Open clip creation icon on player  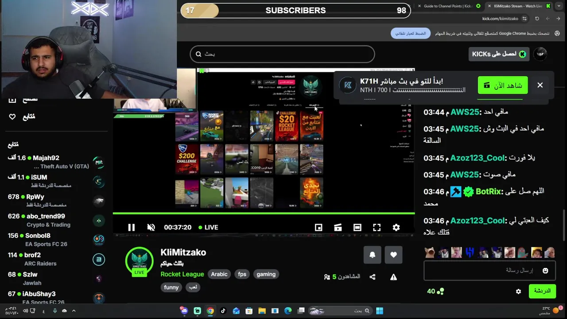click(x=338, y=227)
